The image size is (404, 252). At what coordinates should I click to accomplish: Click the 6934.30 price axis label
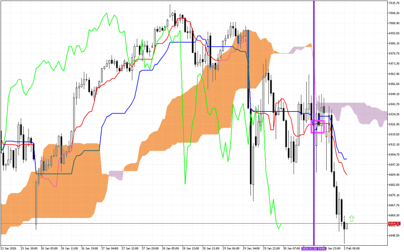[x=395, y=114]
